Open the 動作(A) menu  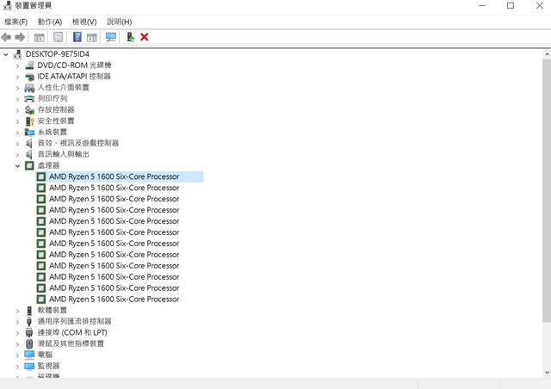point(50,22)
